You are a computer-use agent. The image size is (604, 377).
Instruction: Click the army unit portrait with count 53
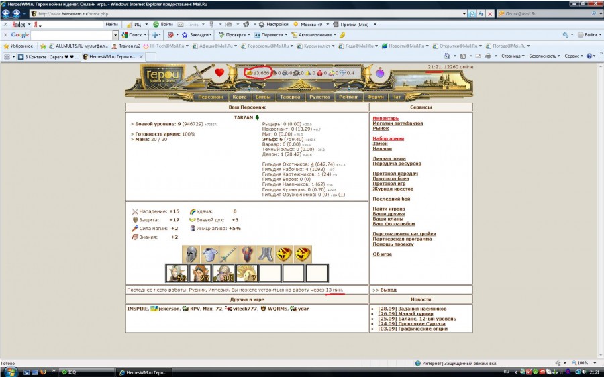point(177,273)
